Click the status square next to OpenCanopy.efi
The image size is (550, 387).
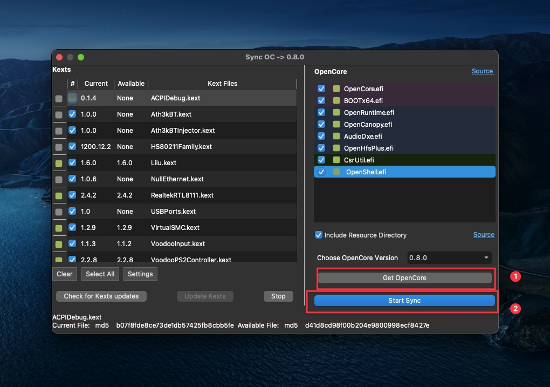click(x=336, y=124)
